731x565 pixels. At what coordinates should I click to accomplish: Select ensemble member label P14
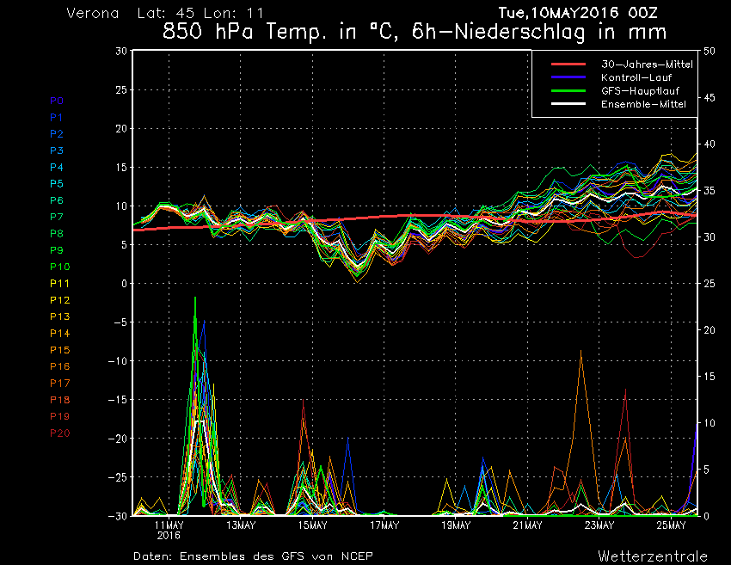pyautogui.click(x=60, y=334)
